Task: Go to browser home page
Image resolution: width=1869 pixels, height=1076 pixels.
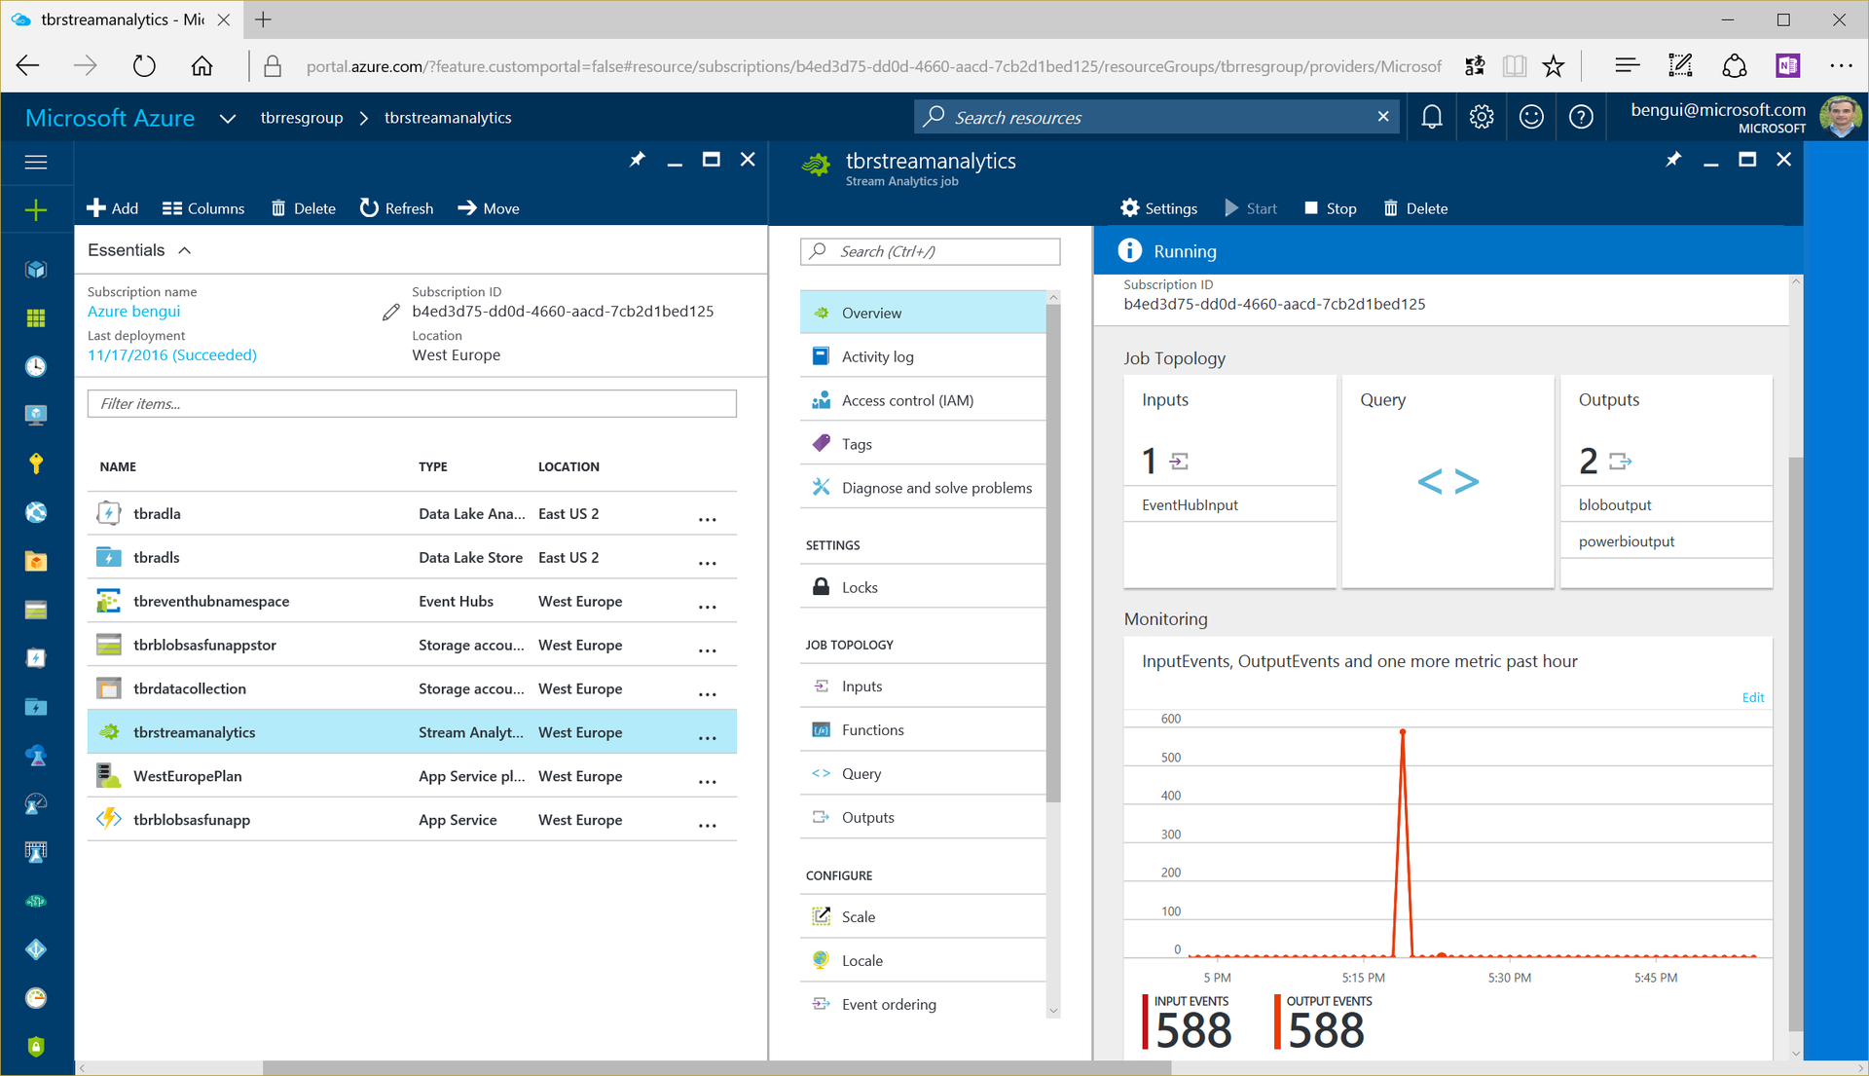Action: [202, 66]
